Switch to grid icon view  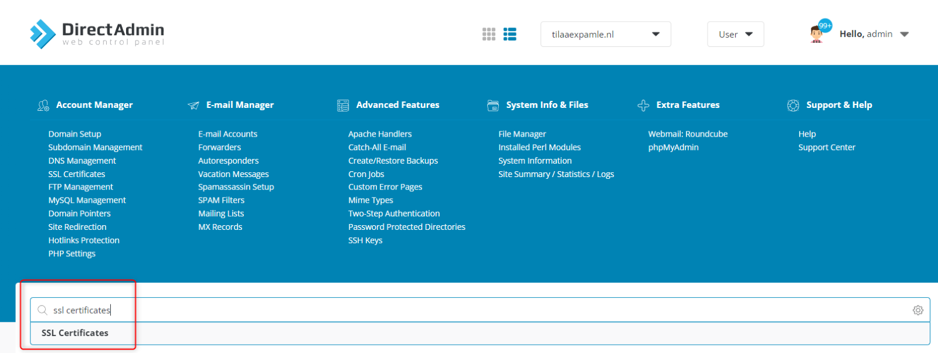click(x=489, y=34)
